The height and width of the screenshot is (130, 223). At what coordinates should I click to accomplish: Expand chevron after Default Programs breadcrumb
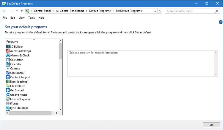113,11
